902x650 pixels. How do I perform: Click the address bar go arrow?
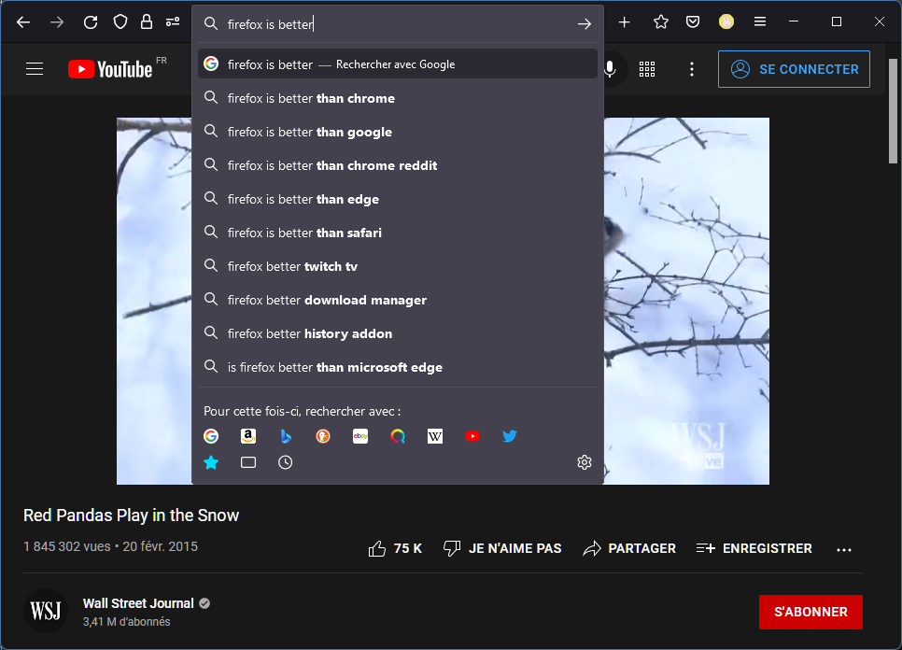[585, 24]
